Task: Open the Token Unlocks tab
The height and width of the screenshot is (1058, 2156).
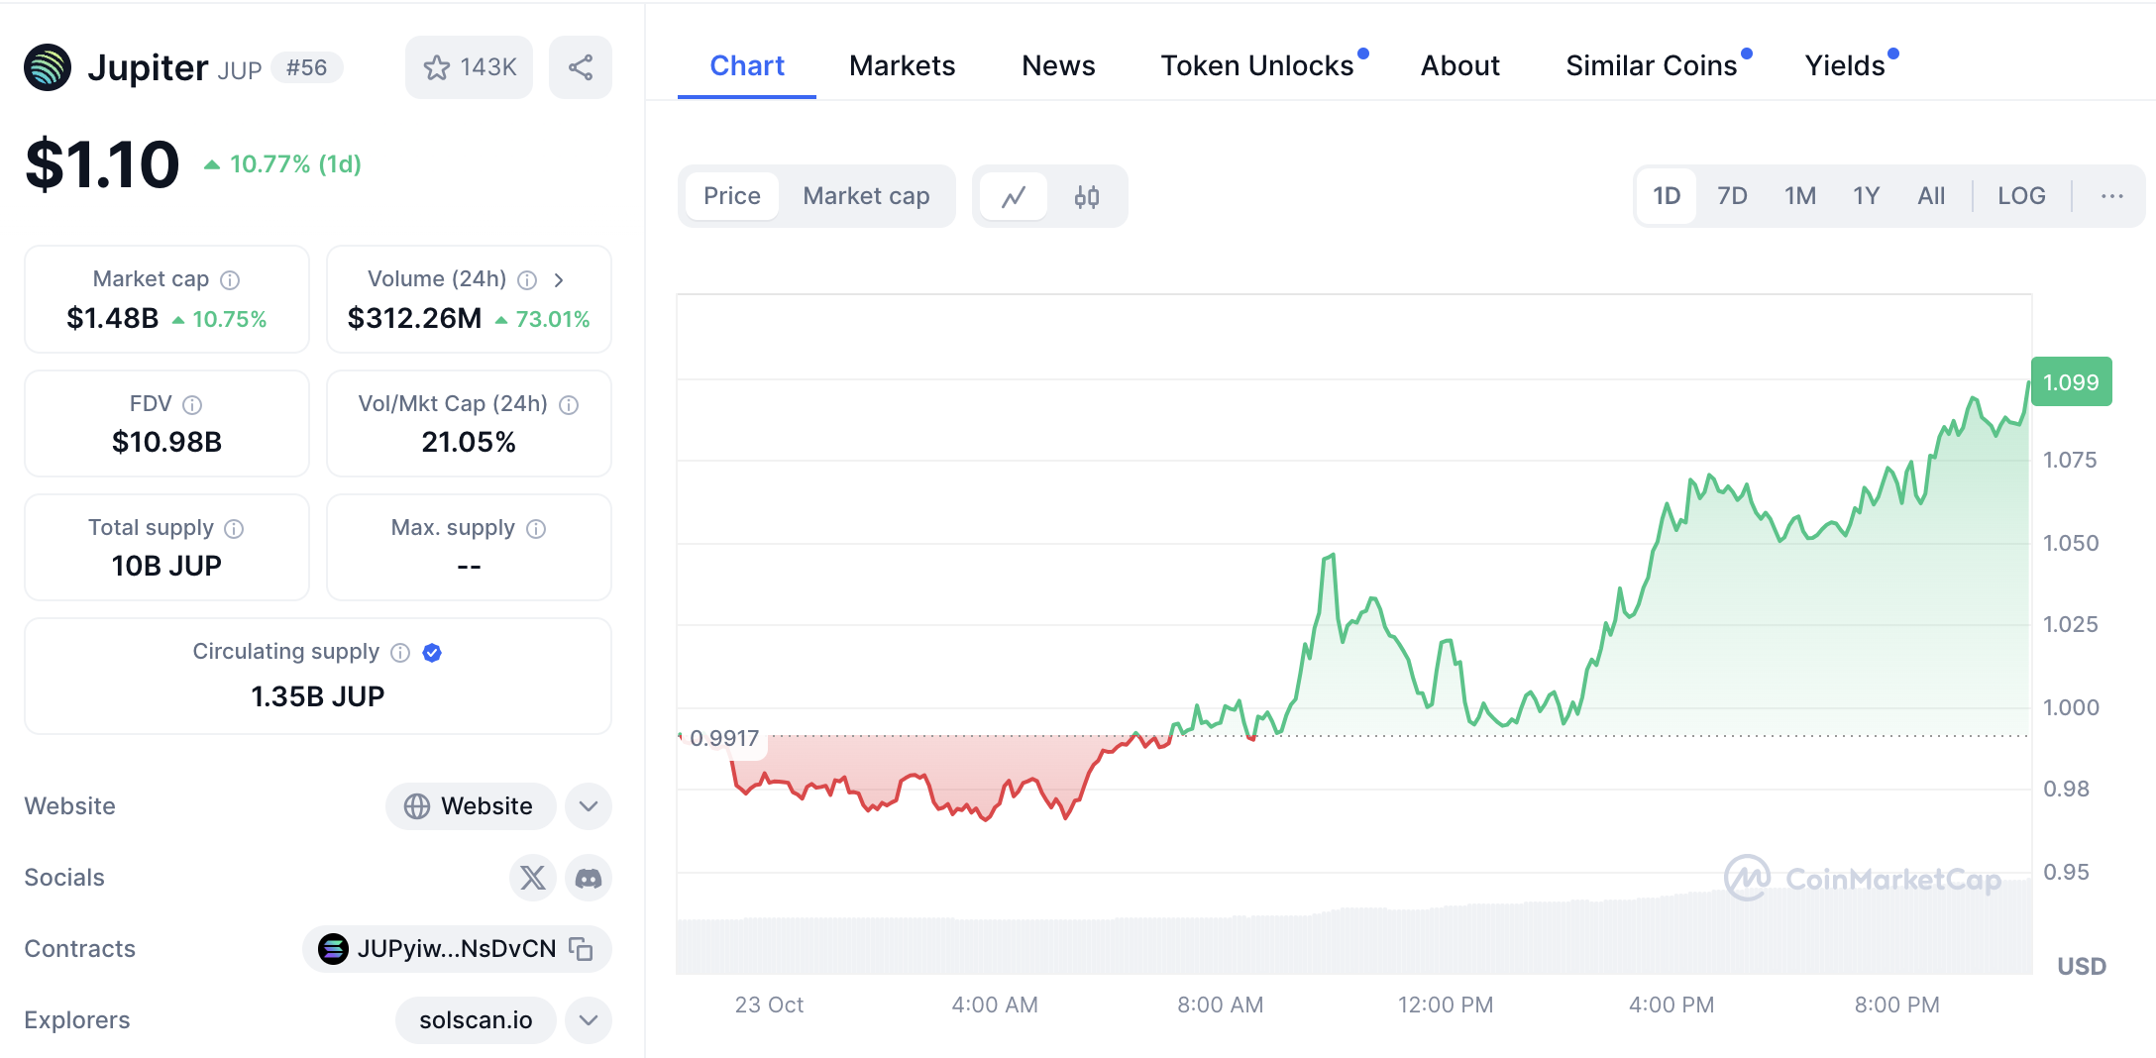Action: click(x=1258, y=65)
